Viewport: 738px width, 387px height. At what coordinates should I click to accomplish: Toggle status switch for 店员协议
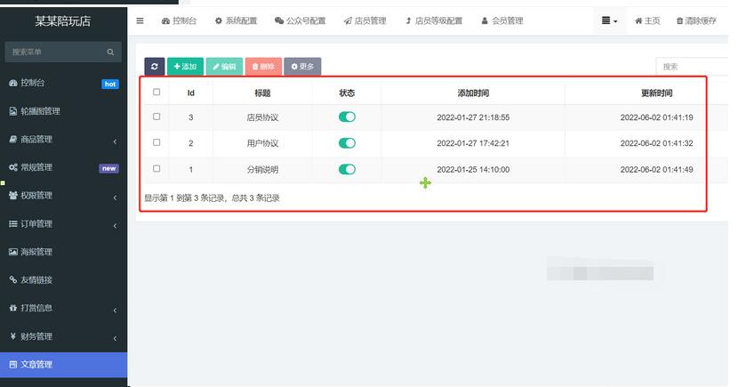(x=347, y=117)
